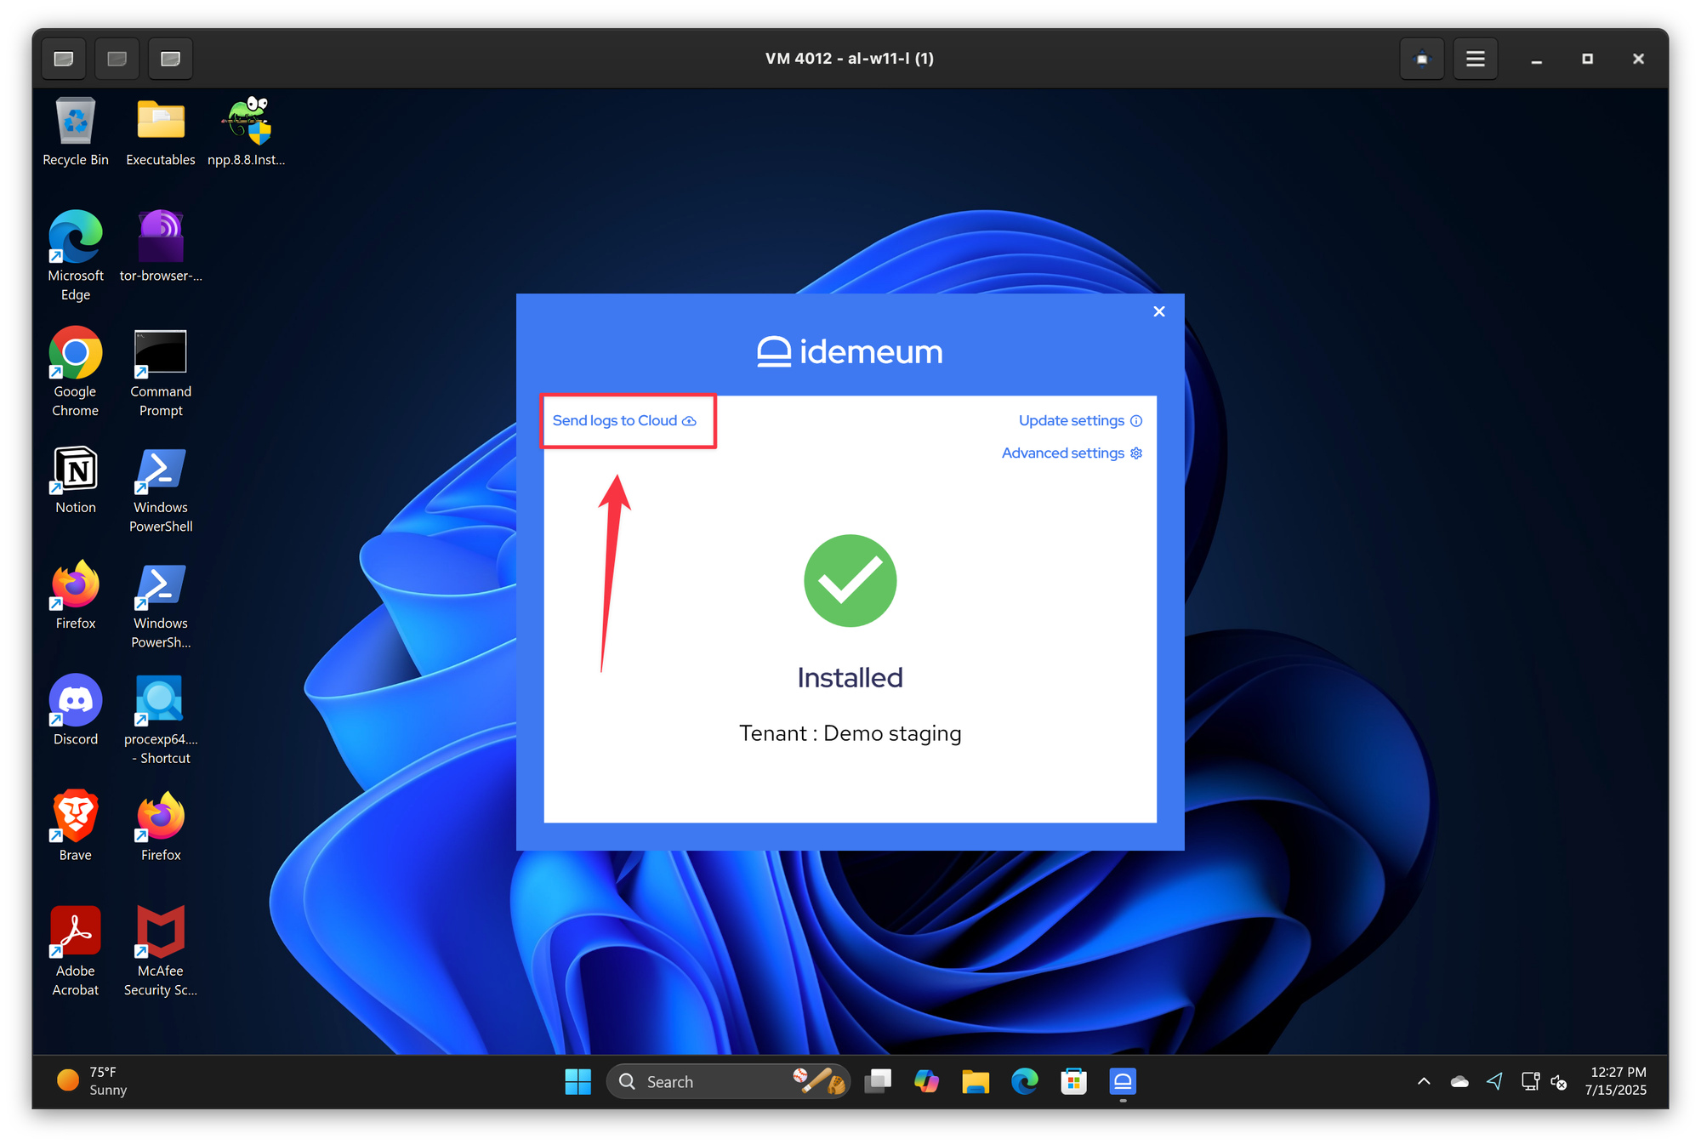The image size is (1701, 1145).
Task: Click the VM viewer display icon button
Action: point(1422,59)
